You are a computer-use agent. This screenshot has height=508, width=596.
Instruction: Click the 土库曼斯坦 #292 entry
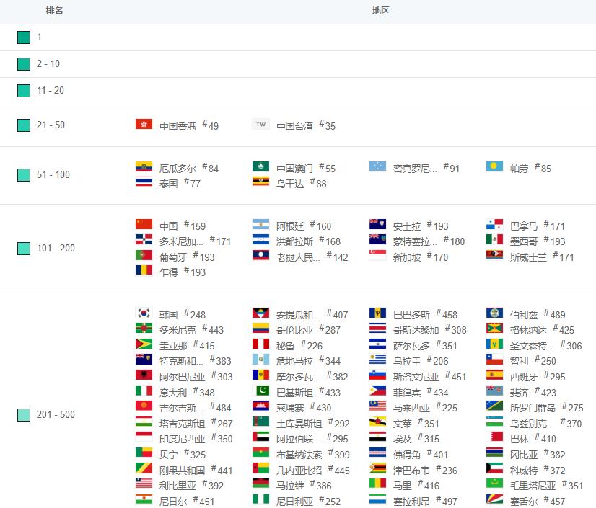tap(301, 422)
